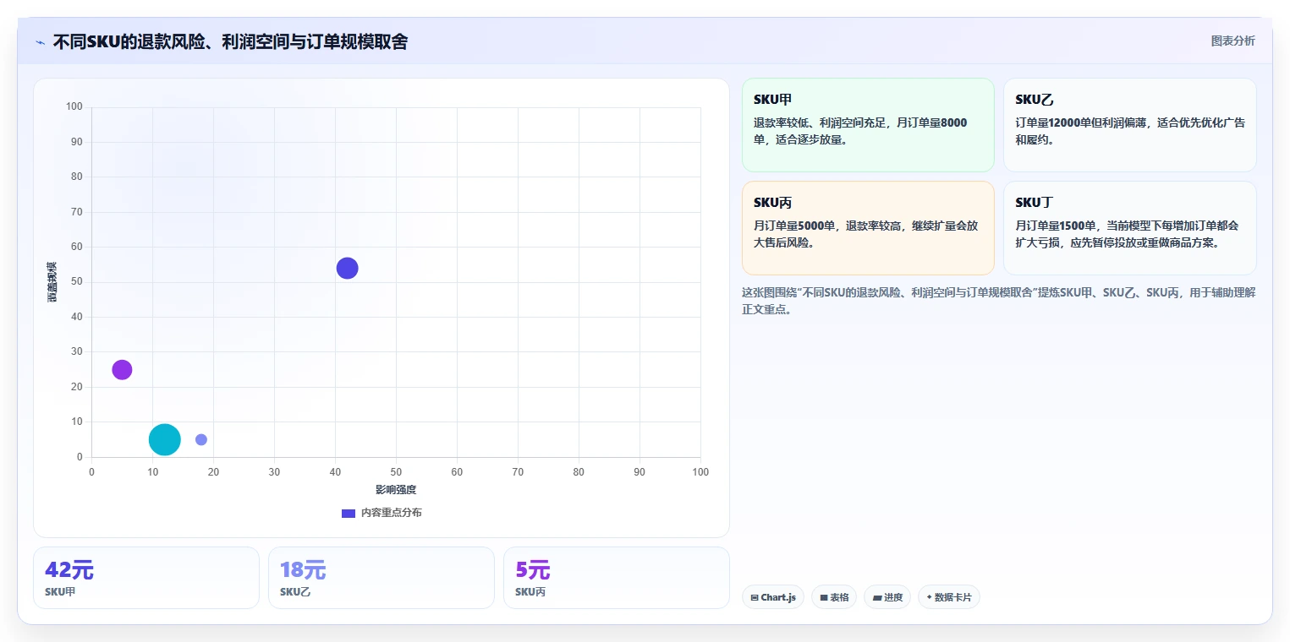
Task: Click the 数据卡片 tag chip
Action: pyautogui.click(x=949, y=597)
